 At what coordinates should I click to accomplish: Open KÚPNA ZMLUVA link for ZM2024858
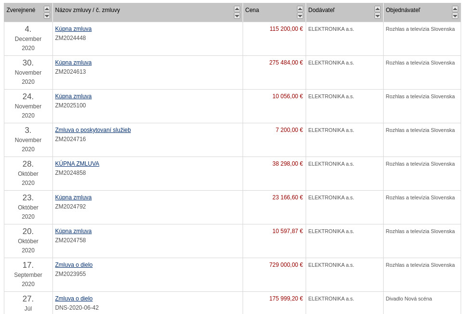77,164
